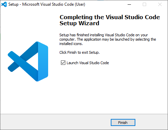Click the greyed-out maximize button
168x130 pixels.
(x=144, y=4)
